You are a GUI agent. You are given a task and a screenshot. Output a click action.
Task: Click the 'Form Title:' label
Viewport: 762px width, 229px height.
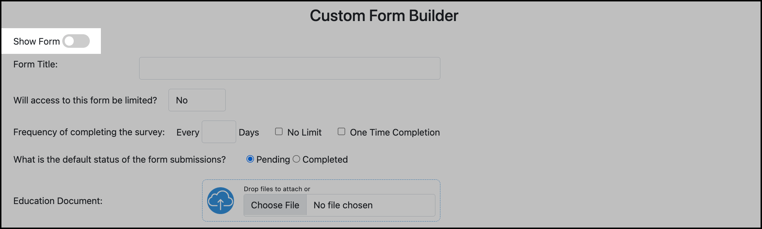click(35, 64)
